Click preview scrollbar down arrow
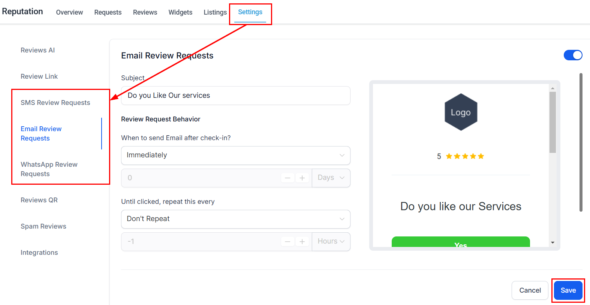The image size is (590, 305). (553, 243)
